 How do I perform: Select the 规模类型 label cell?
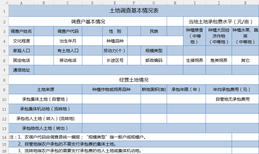coord(154,51)
